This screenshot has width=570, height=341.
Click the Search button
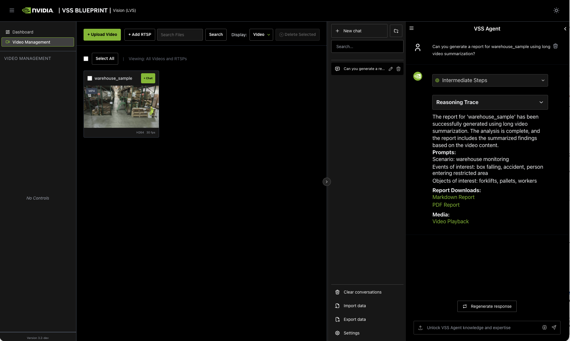(x=216, y=35)
